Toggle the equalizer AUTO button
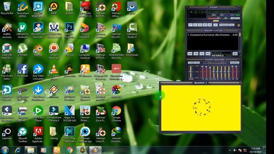 coord(197,63)
